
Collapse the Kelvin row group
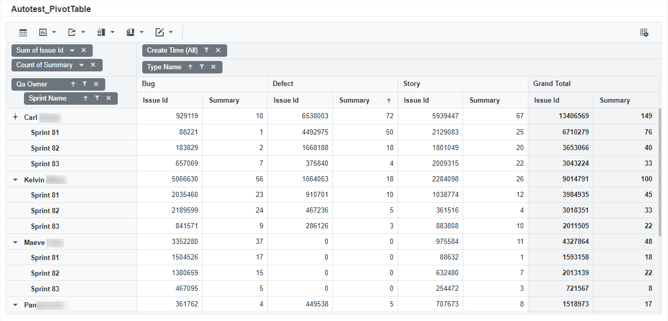coord(15,180)
